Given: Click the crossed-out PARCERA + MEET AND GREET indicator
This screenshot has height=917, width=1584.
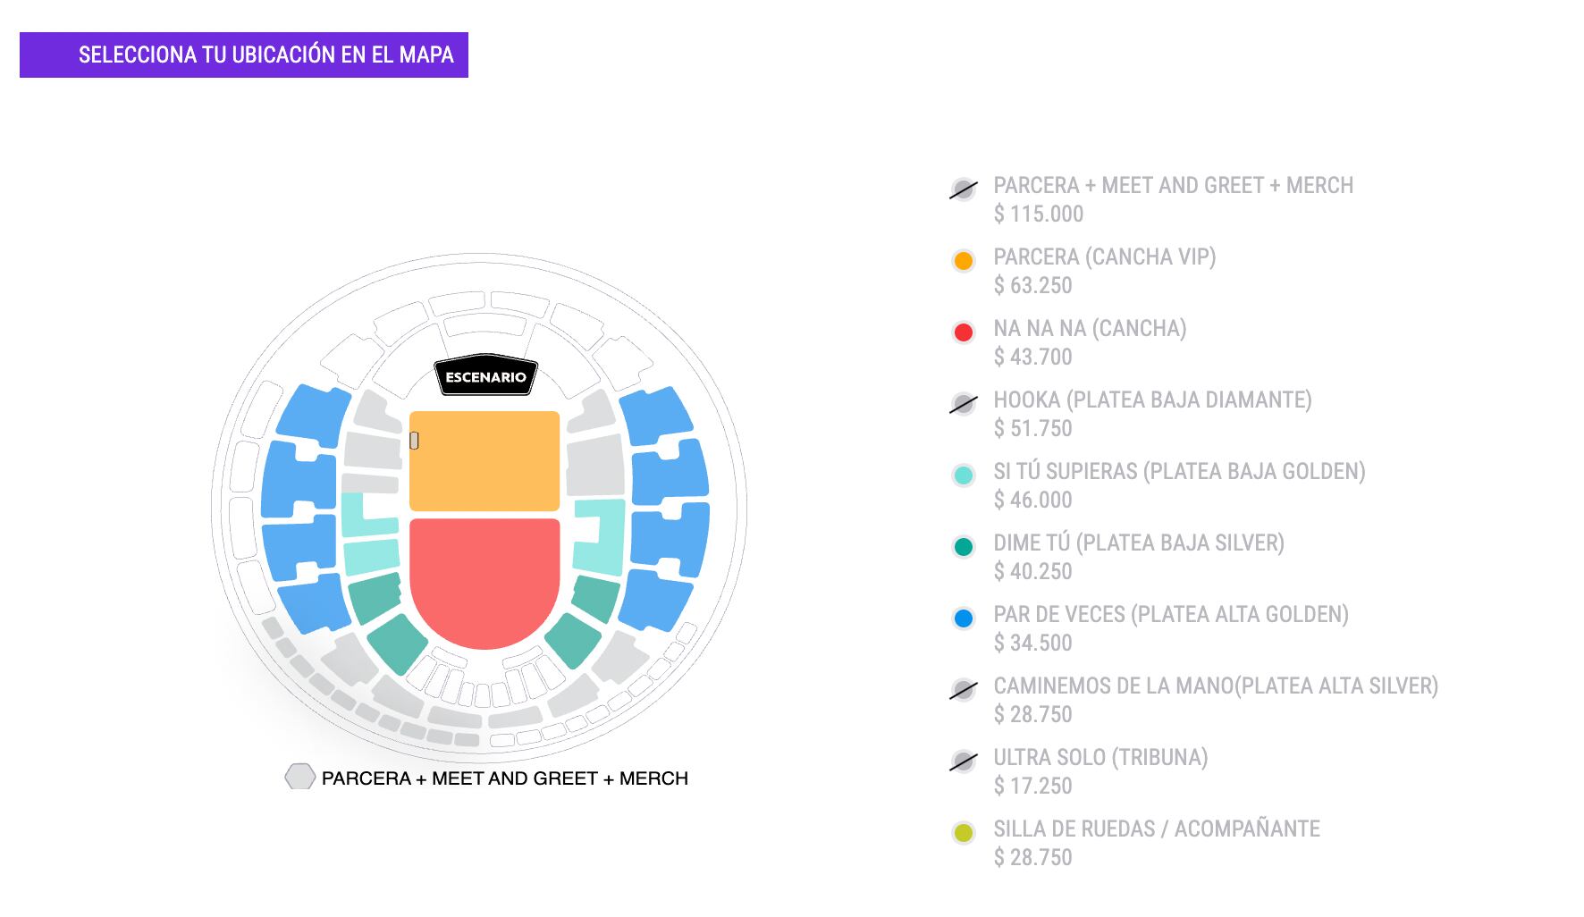Looking at the screenshot, I should (962, 188).
